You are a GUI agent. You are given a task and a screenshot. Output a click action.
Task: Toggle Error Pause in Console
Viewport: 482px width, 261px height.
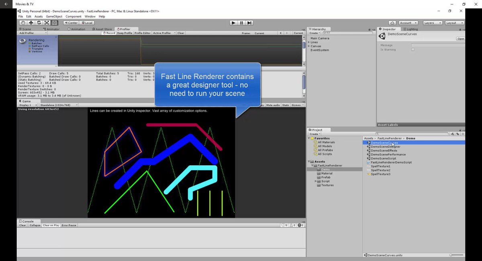[69, 225]
